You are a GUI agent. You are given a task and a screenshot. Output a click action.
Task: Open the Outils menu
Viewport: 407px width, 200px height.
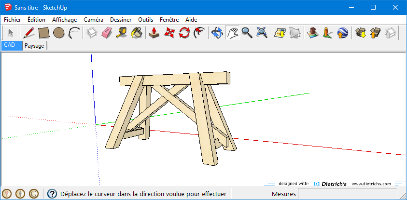click(146, 20)
